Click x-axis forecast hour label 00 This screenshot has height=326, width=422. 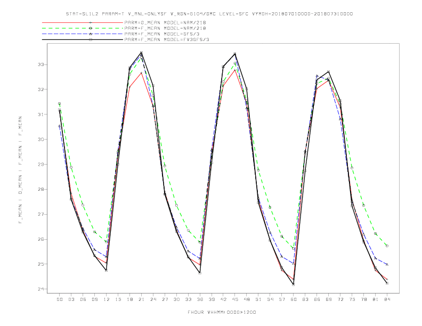(x=60, y=299)
